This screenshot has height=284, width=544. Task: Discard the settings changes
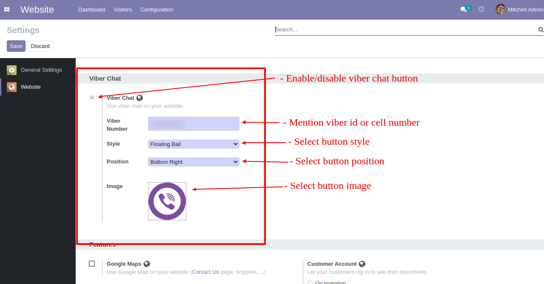click(40, 46)
